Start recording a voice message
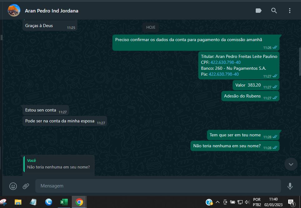Viewport: 301px width, 208px height. (x=290, y=186)
